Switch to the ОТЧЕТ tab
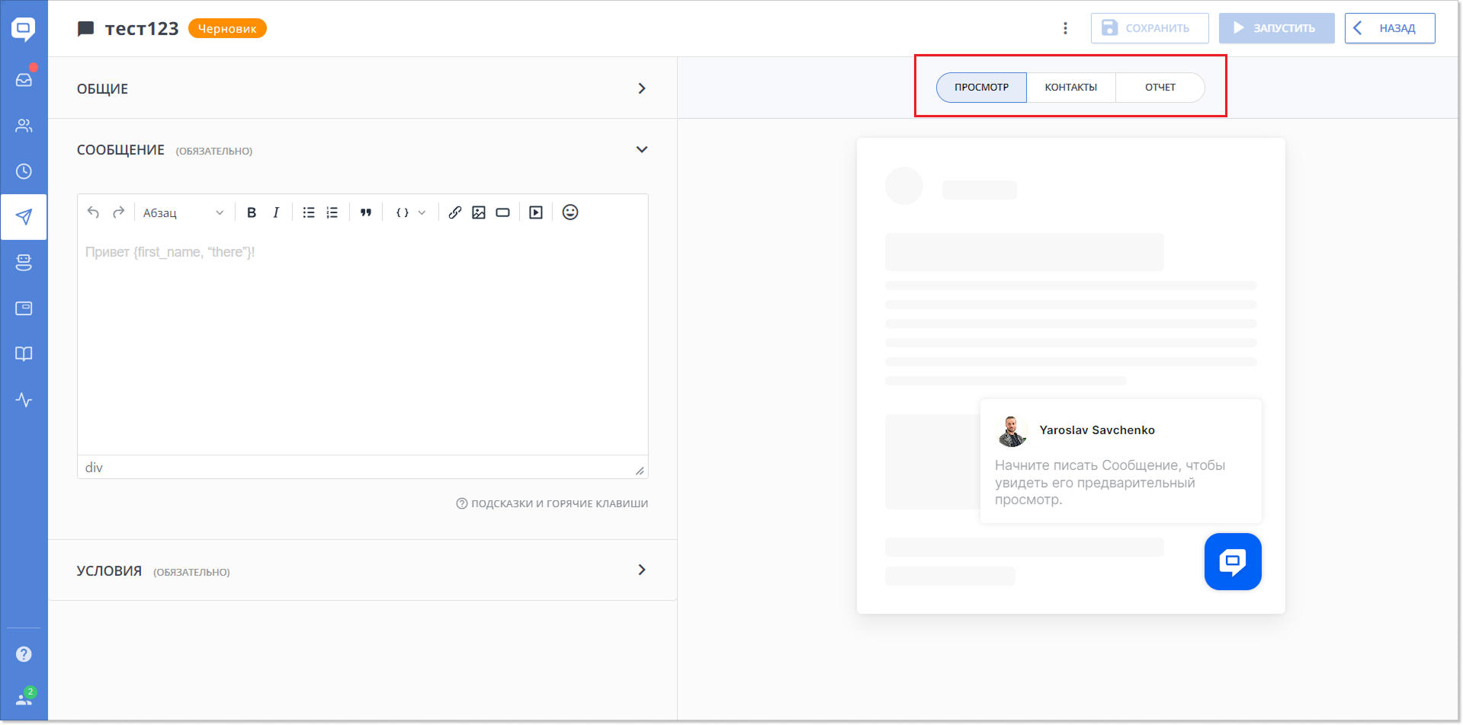The height and width of the screenshot is (725, 1463). tap(1160, 88)
